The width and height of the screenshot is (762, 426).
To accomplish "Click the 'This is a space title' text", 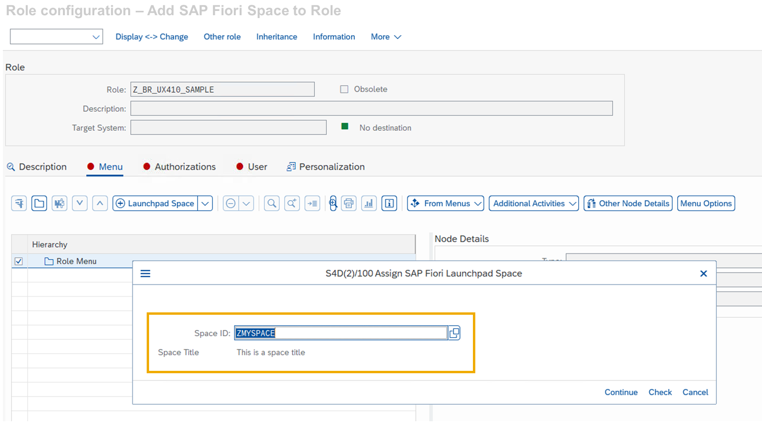I will click(271, 352).
